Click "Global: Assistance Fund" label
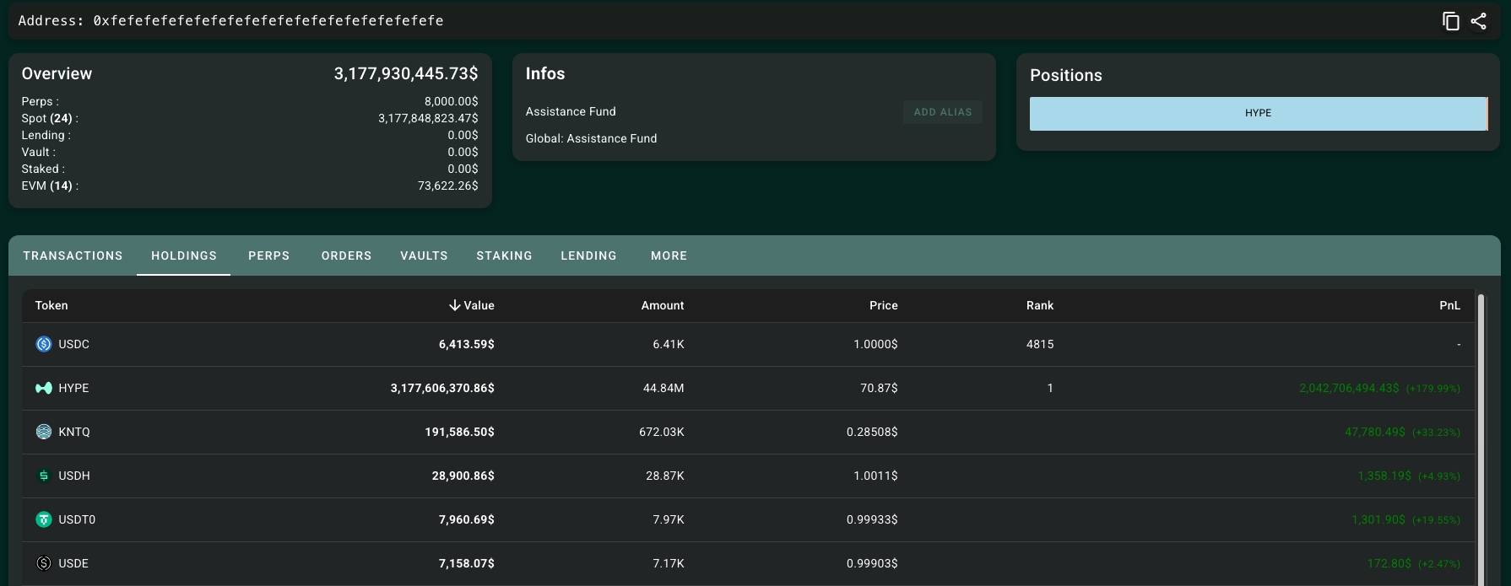The width and height of the screenshot is (1511, 586). tap(591, 138)
